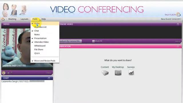Click the Surveys label
The height and width of the screenshot is (103, 183).
click(x=131, y=67)
